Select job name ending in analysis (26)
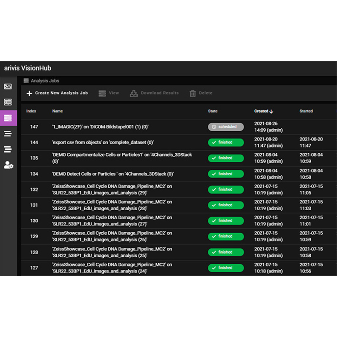 coord(112,236)
